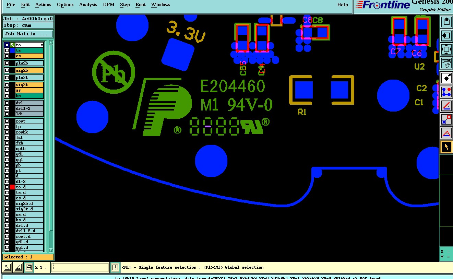Select the 'ldi' layer name

29,114
